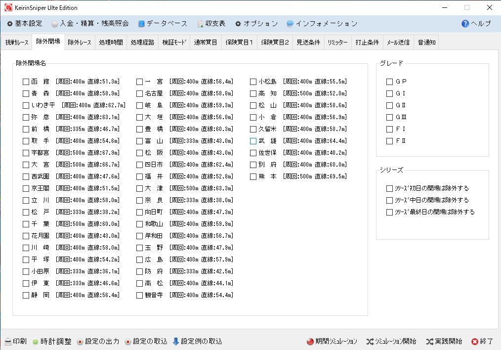This screenshot has width=501, height=350.
Task: Open the 検証モード tab
Action: [174, 42]
